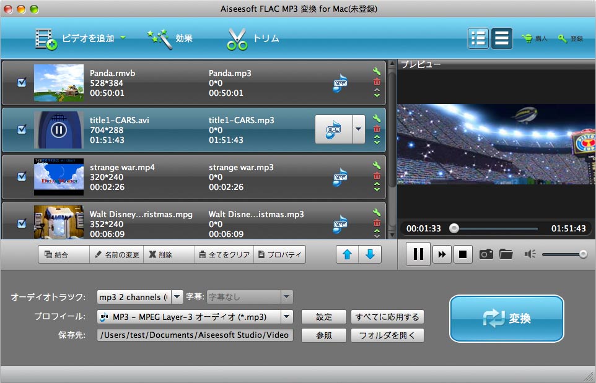
Task: Expand the プロフィール format dropdown
Action: (x=287, y=317)
